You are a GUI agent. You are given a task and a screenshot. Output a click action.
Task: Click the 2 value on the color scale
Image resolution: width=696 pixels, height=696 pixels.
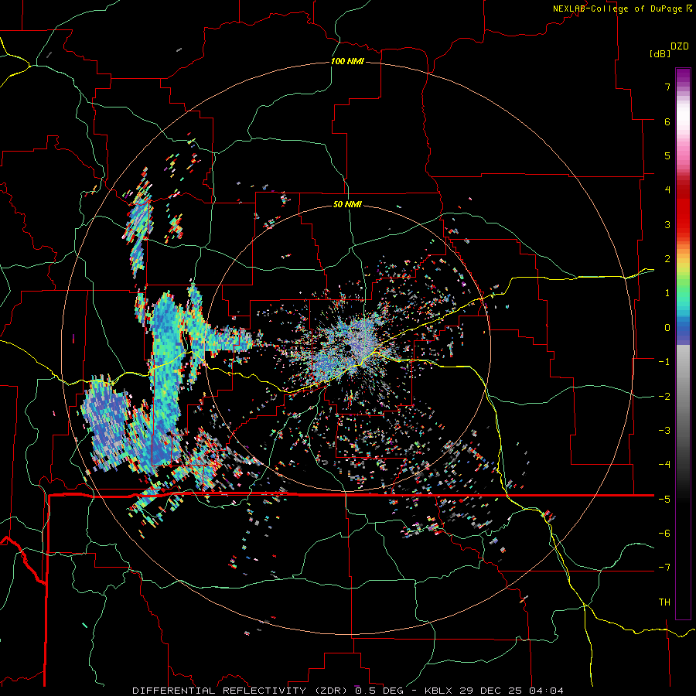pos(667,259)
